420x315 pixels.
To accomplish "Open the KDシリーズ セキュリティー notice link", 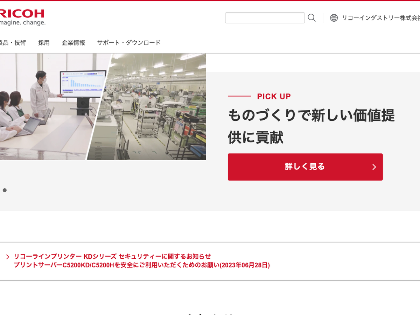I will [x=112, y=256].
